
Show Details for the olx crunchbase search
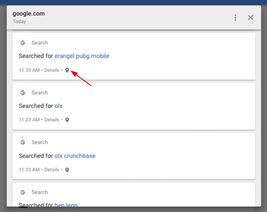52,170
